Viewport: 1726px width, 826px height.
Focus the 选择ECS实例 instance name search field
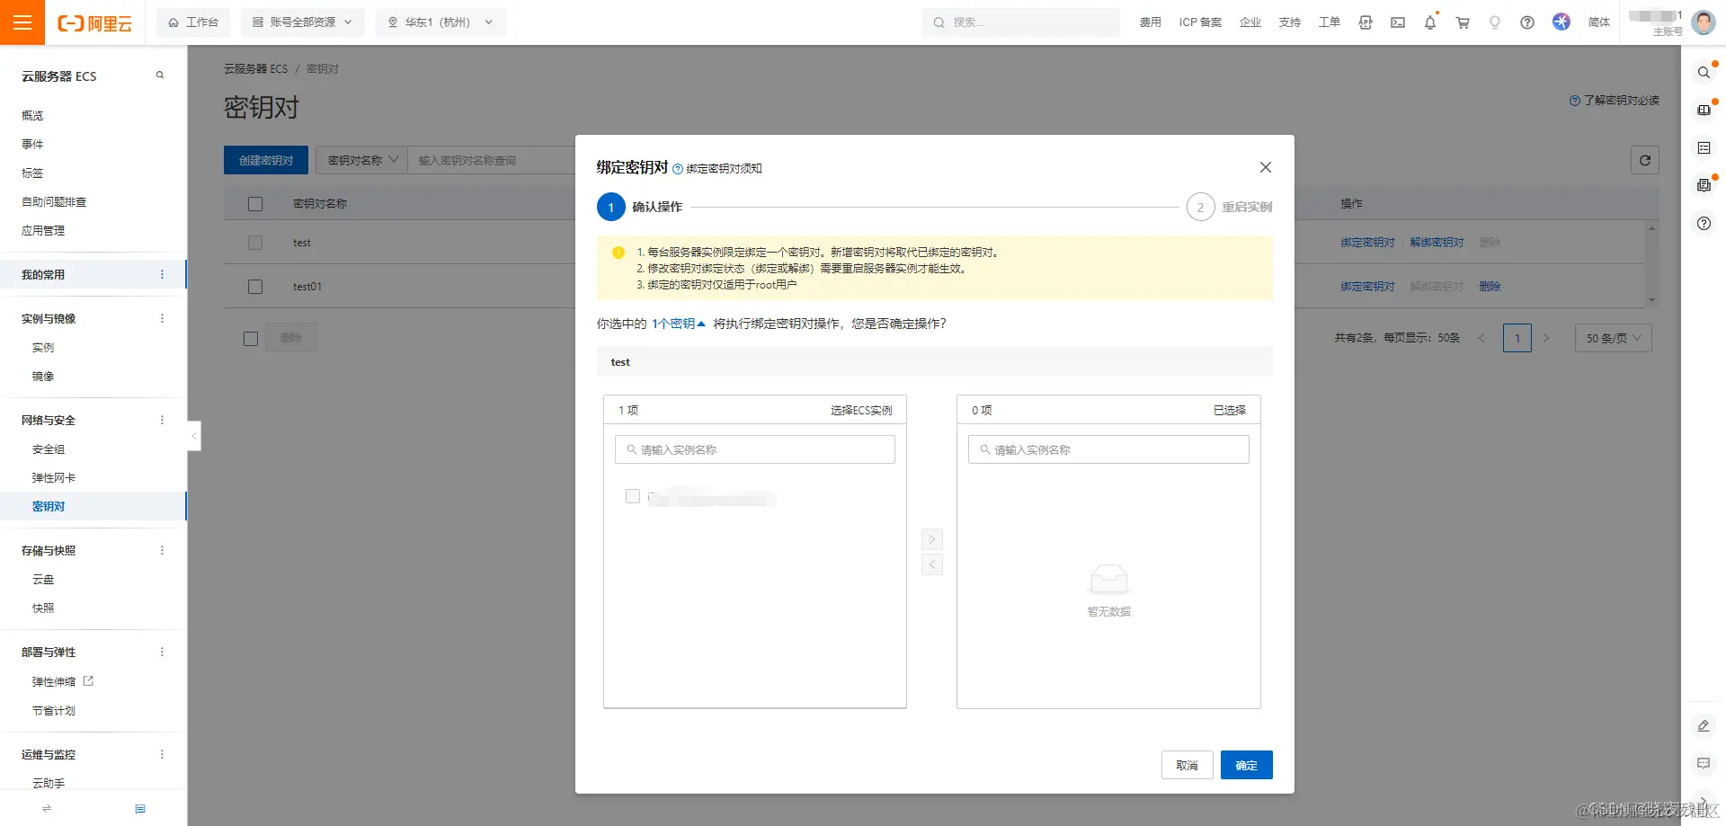755,449
